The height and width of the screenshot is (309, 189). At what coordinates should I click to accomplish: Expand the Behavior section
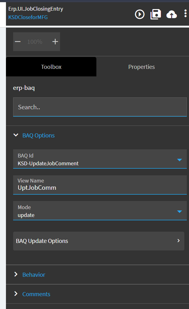point(34,275)
